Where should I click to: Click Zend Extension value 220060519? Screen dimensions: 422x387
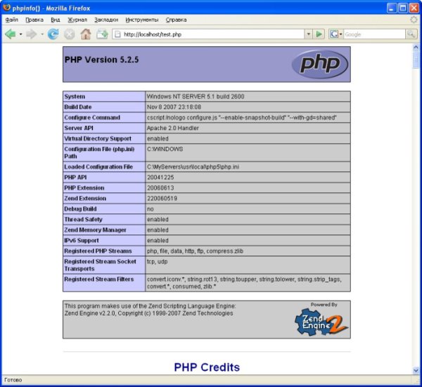click(162, 198)
